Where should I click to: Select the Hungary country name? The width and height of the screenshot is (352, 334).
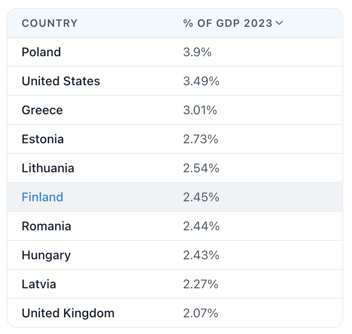(x=46, y=255)
